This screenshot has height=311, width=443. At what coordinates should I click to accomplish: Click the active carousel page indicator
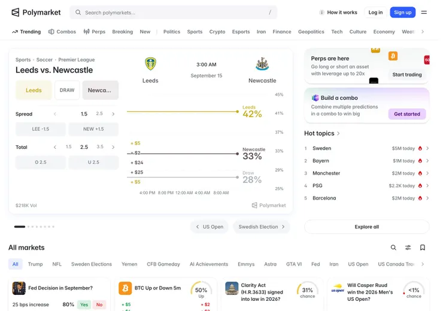pyautogui.click(x=20, y=227)
